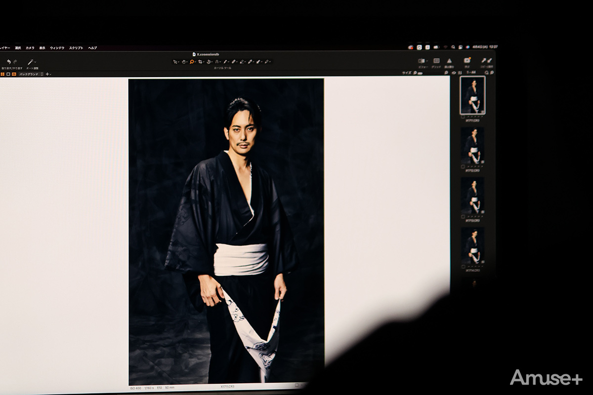Tick the color tag box under second thumbnail
Image resolution: width=593 pixels, height=395 pixels.
(463, 167)
